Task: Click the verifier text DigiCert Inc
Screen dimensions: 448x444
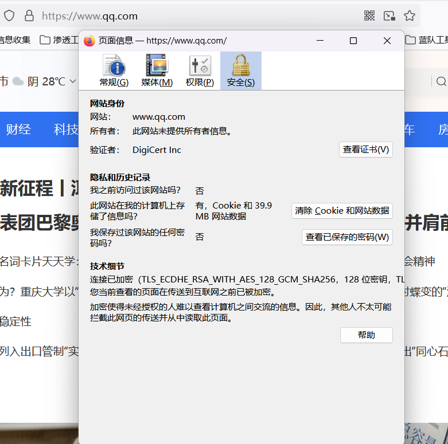Action: (x=157, y=150)
